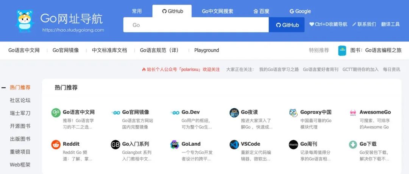Click the green download icon for Go下载
Image resolution: width=409 pixels, height=174 pixels.
(353, 144)
